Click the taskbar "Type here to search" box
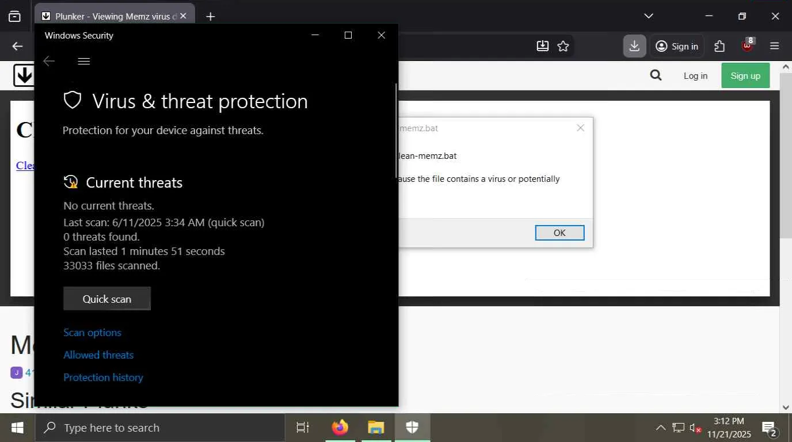 coord(160,428)
